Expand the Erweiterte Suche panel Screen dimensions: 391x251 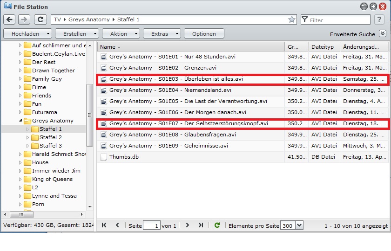click(x=383, y=33)
